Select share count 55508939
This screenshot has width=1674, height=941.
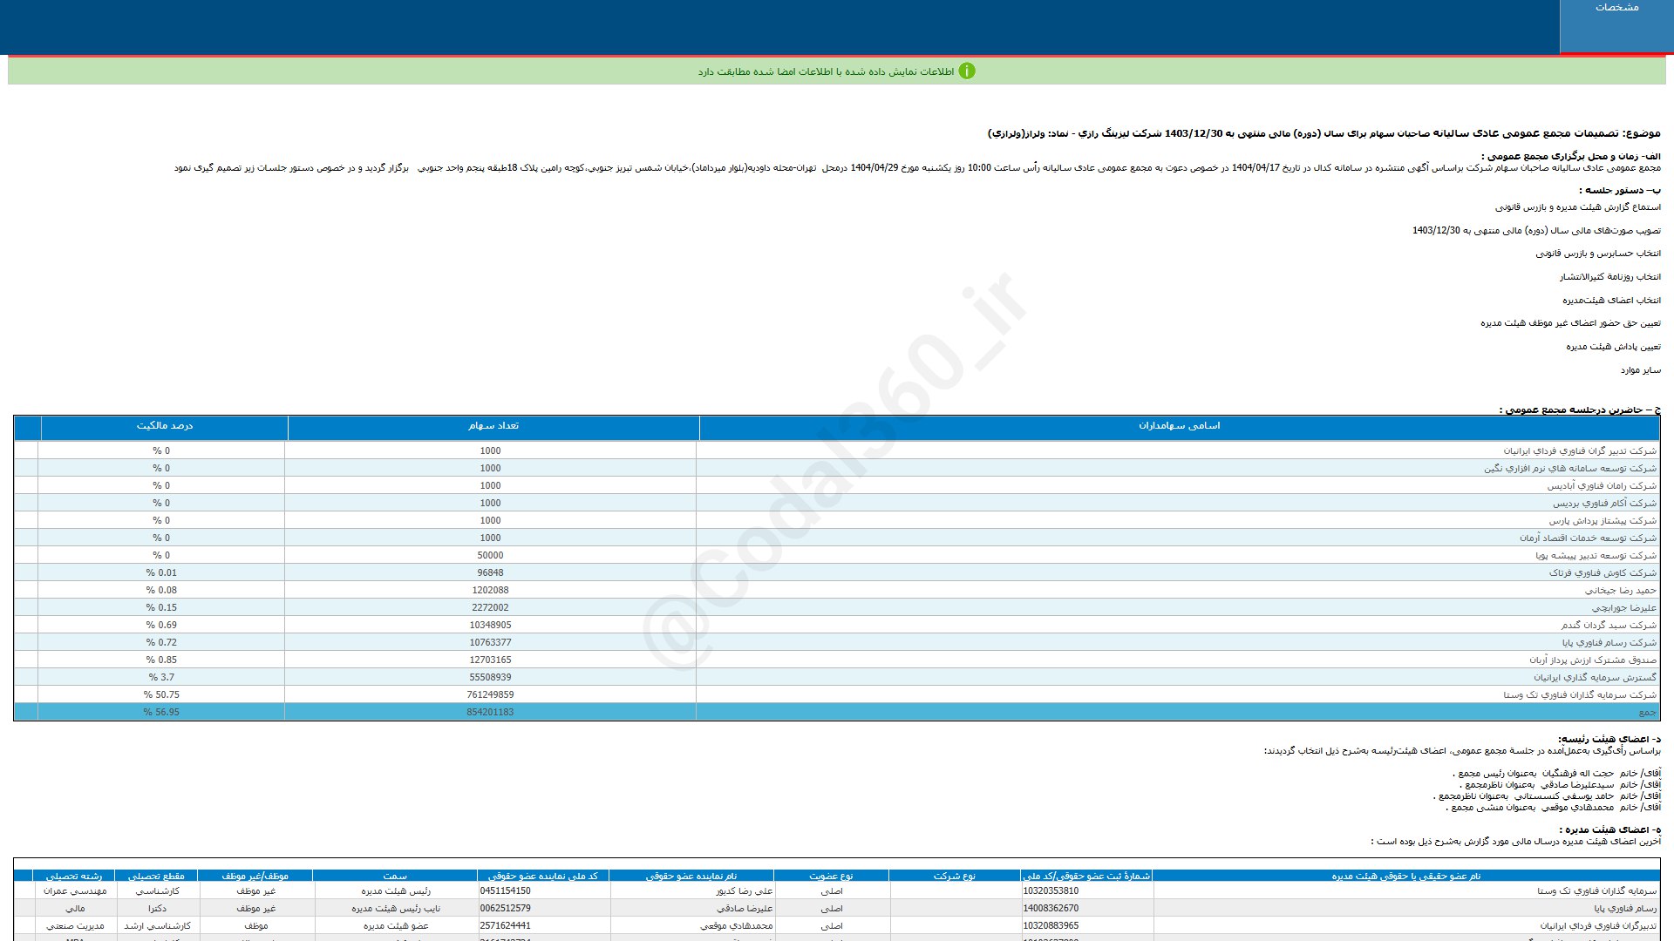pos(490,678)
